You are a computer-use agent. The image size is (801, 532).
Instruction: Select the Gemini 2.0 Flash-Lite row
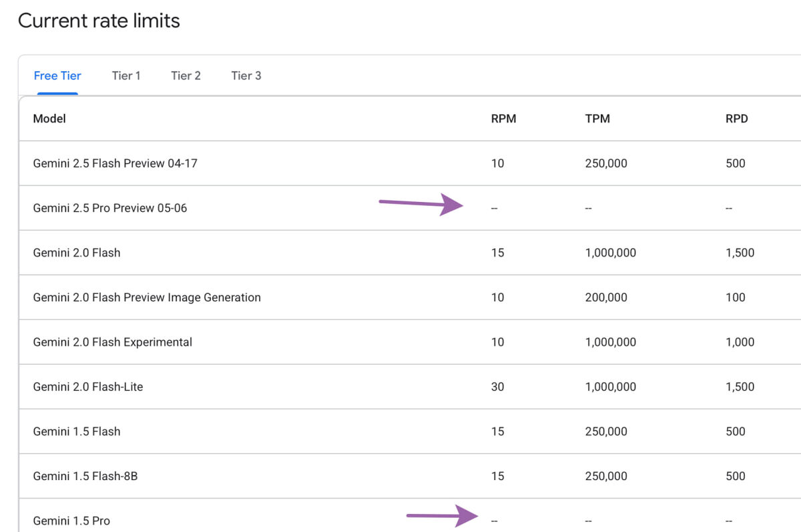pyautogui.click(x=87, y=387)
